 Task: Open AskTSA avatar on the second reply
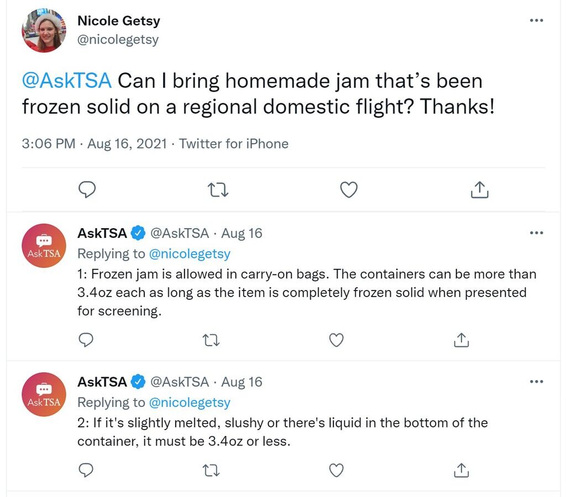point(44,394)
